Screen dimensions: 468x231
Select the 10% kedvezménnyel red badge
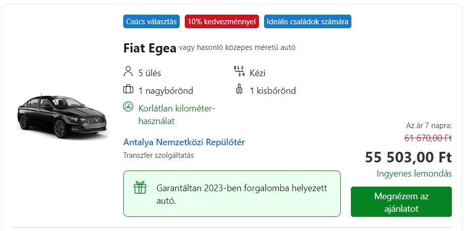(222, 22)
